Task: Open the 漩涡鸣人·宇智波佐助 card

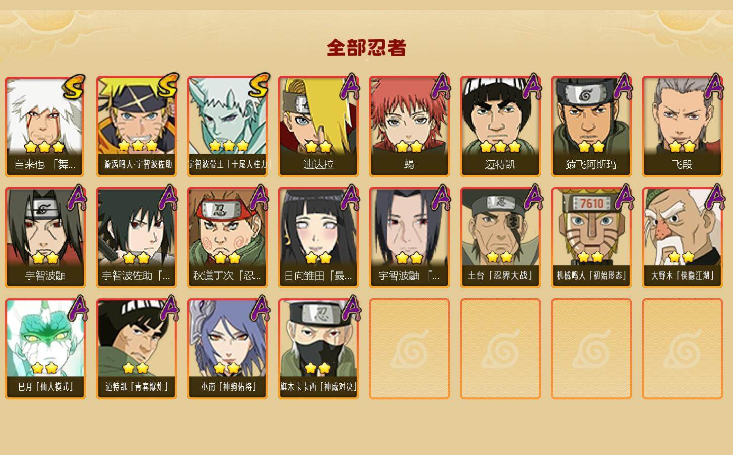Action: 136,126
